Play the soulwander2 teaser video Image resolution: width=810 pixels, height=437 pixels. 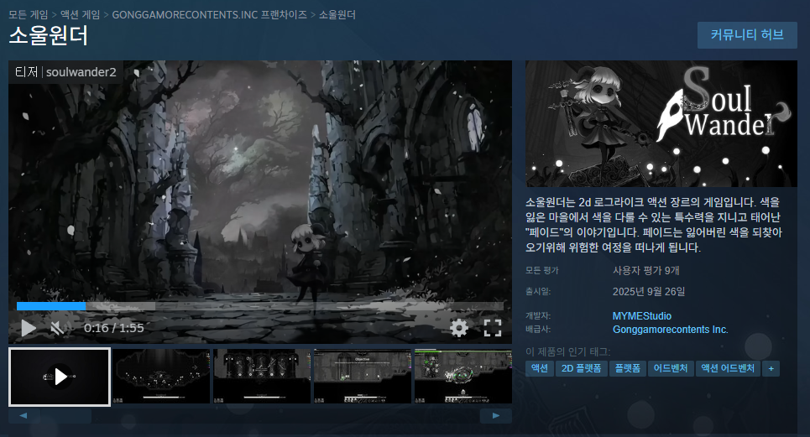tap(29, 328)
